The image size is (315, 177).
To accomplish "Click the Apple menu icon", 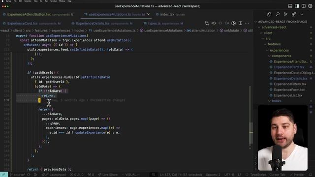I will [x=2, y=1].
